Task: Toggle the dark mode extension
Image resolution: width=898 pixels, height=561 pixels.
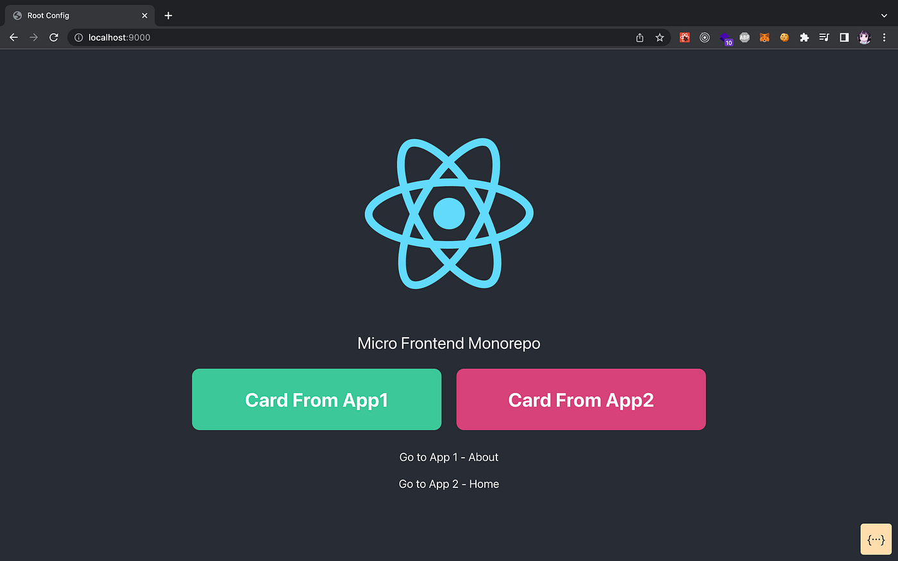Action: coord(844,37)
